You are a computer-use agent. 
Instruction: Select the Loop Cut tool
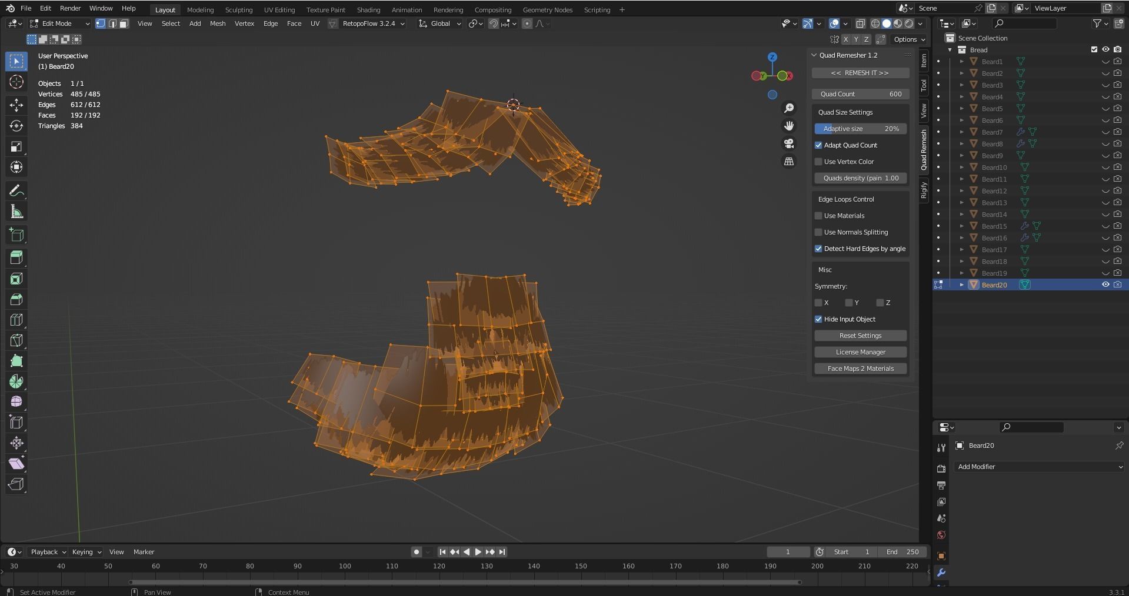(16, 320)
